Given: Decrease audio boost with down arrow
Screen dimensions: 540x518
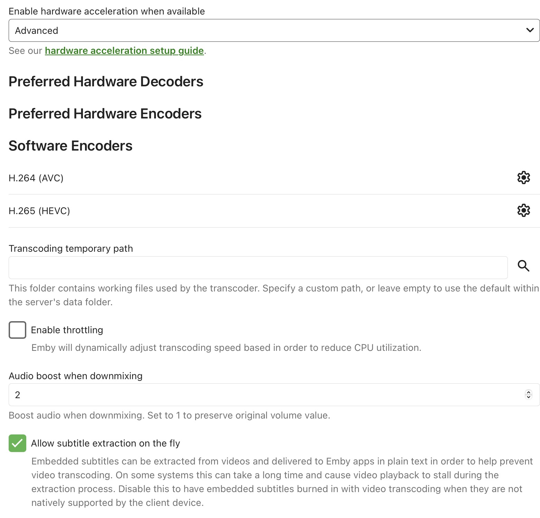Looking at the screenshot, I should click(528, 397).
